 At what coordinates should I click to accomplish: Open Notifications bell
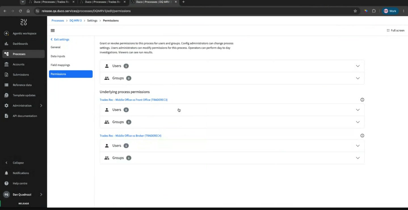coord(6,173)
